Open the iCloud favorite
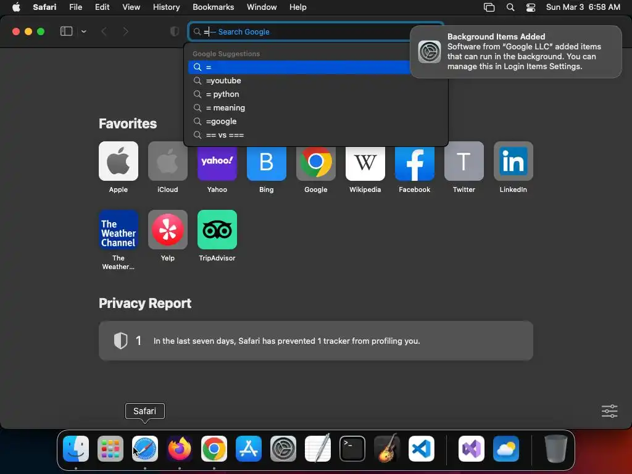The height and width of the screenshot is (474, 632). tap(168, 161)
